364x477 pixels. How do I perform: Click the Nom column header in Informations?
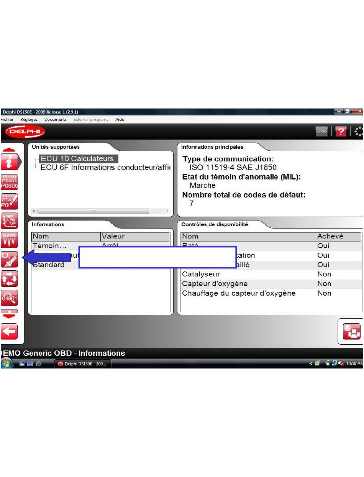coord(66,236)
